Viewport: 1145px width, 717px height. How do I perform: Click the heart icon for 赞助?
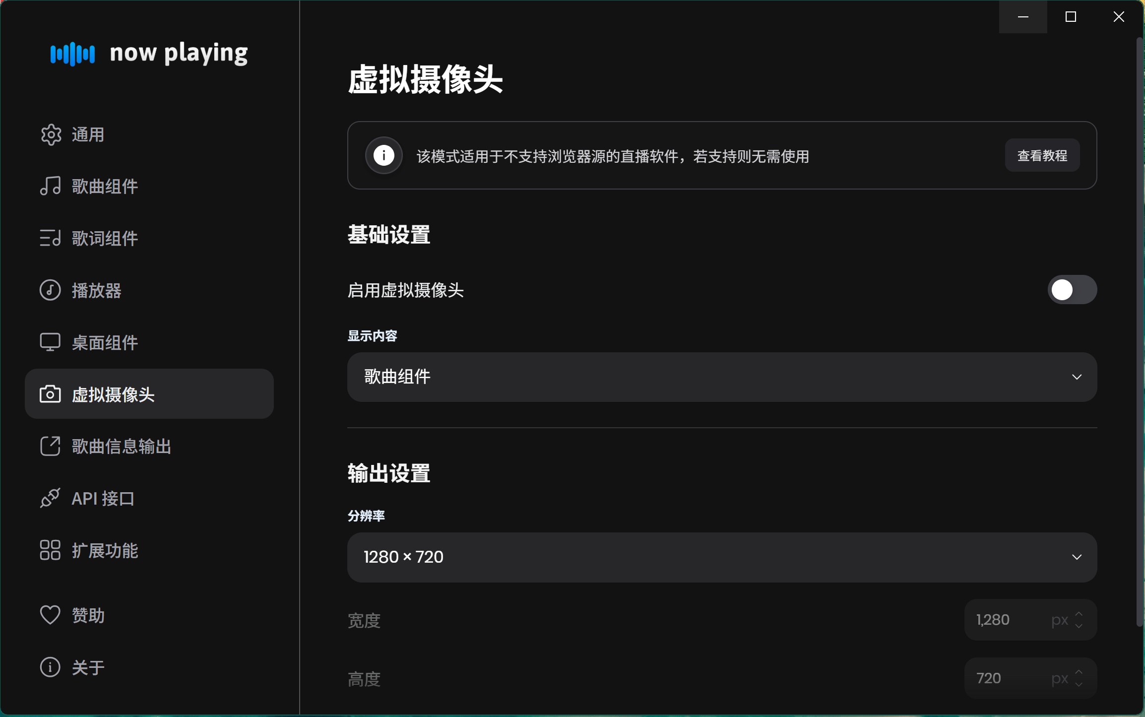tap(51, 615)
